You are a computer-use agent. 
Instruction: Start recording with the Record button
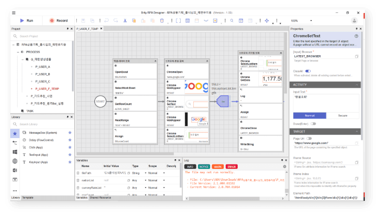pyautogui.click(x=58, y=21)
